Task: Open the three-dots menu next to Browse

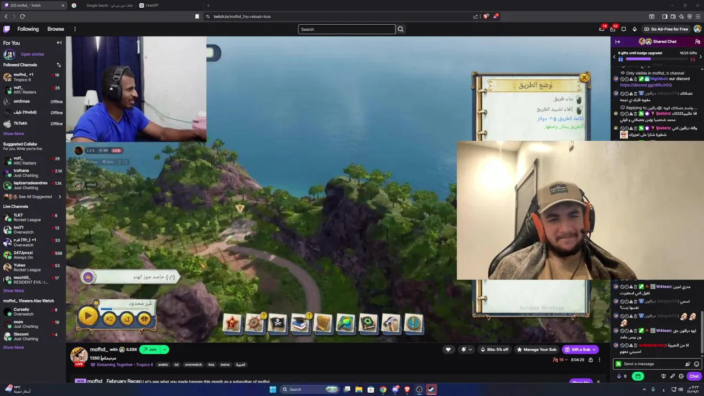Action: pos(75,29)
